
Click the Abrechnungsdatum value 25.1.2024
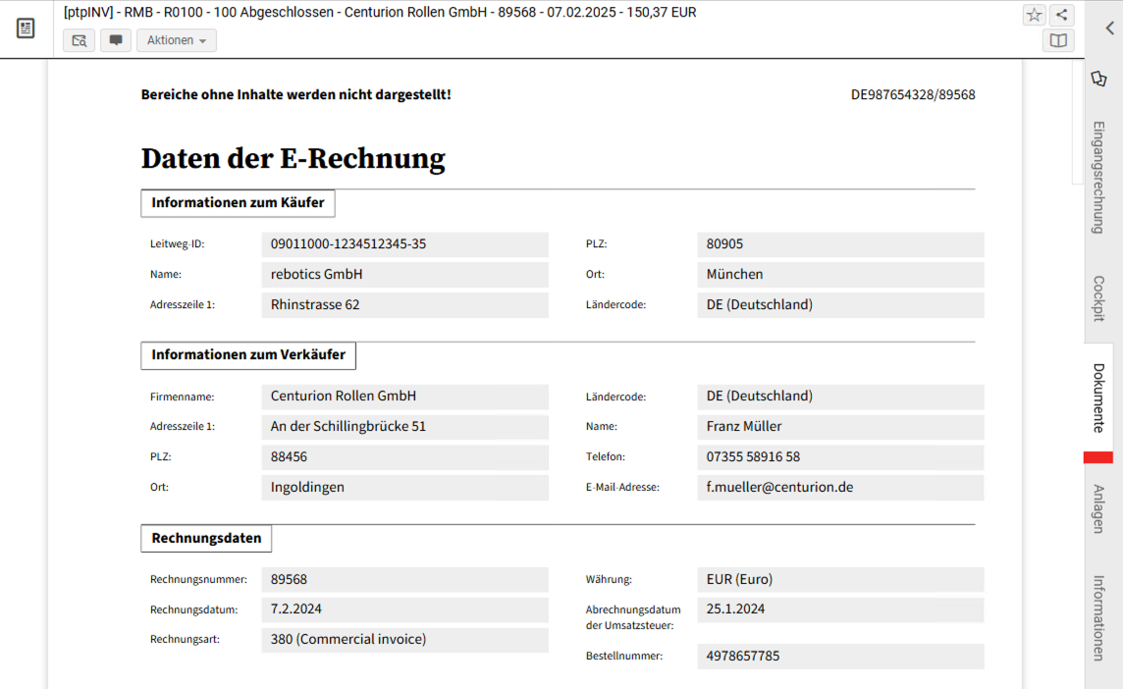pos(840,609)
